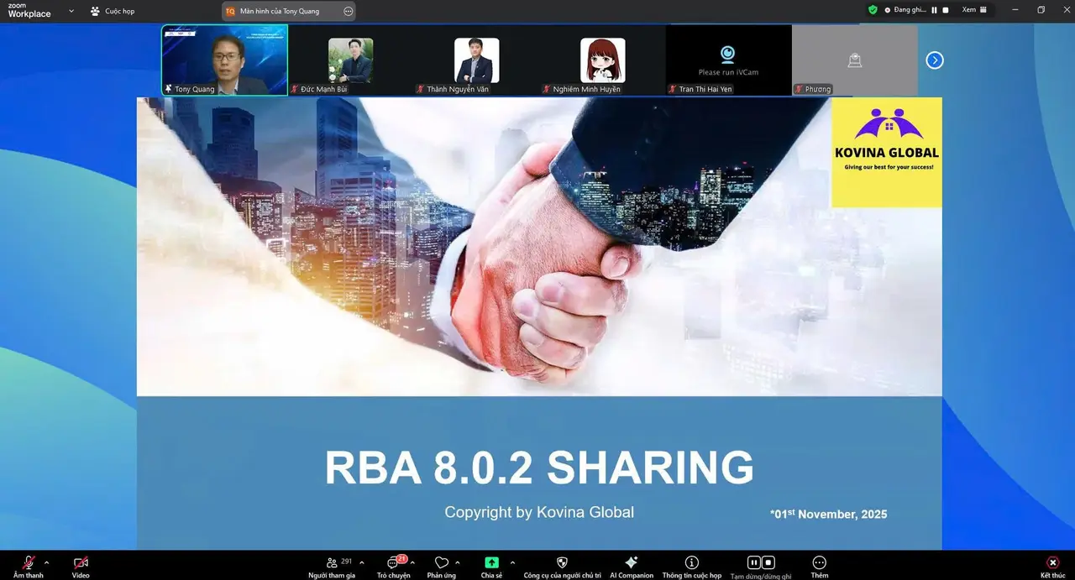Minimize the Zoom window

pyautogui.click(x=1014, y=10)
